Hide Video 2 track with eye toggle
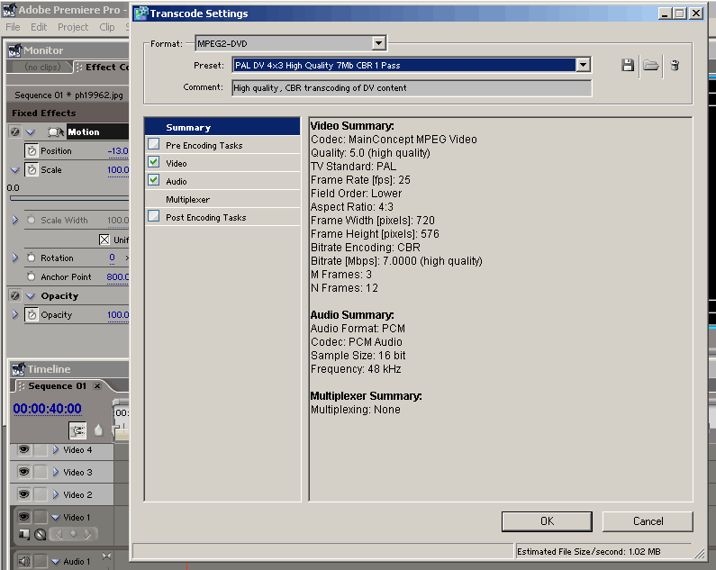This screenshot has width=716, height=570. pos(23,494)
